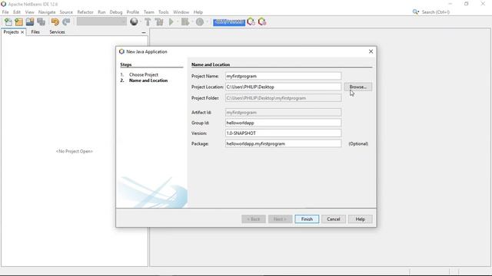Screen dimensions: 492x276
Task: Open the Refactor menu
Action: [x=85, y=12]
